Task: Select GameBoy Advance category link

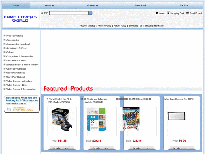Action: 16,69
